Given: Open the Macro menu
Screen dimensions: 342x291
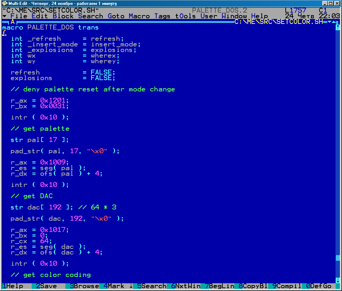Looking at the screenshot, I should [139, 16].
